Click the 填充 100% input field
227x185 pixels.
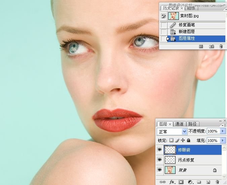(x=214, y=140)
